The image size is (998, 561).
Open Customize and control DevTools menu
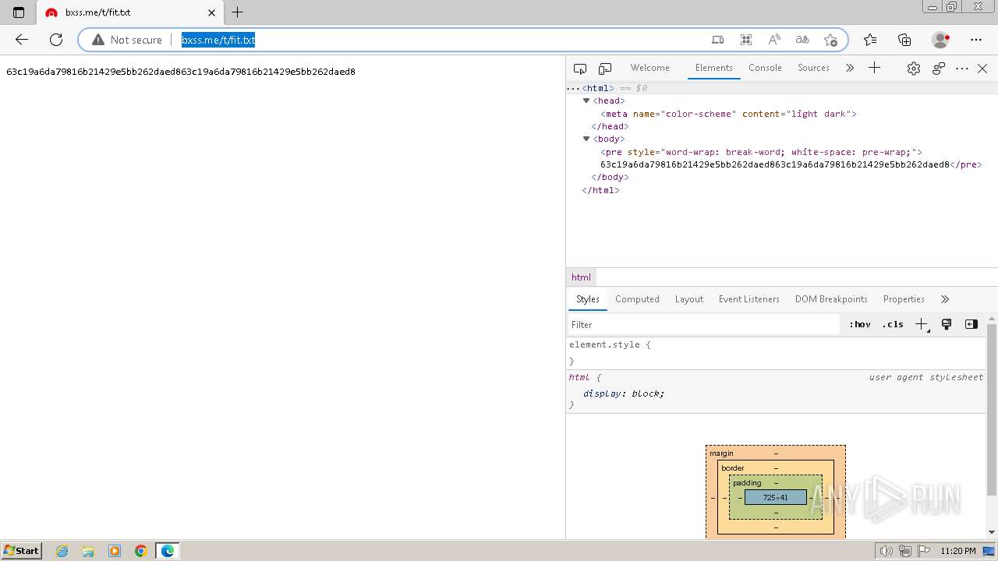tap(962, 69)
